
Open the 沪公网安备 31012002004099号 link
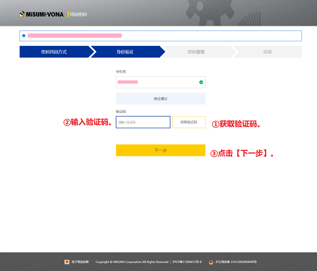tap(236, 262)
